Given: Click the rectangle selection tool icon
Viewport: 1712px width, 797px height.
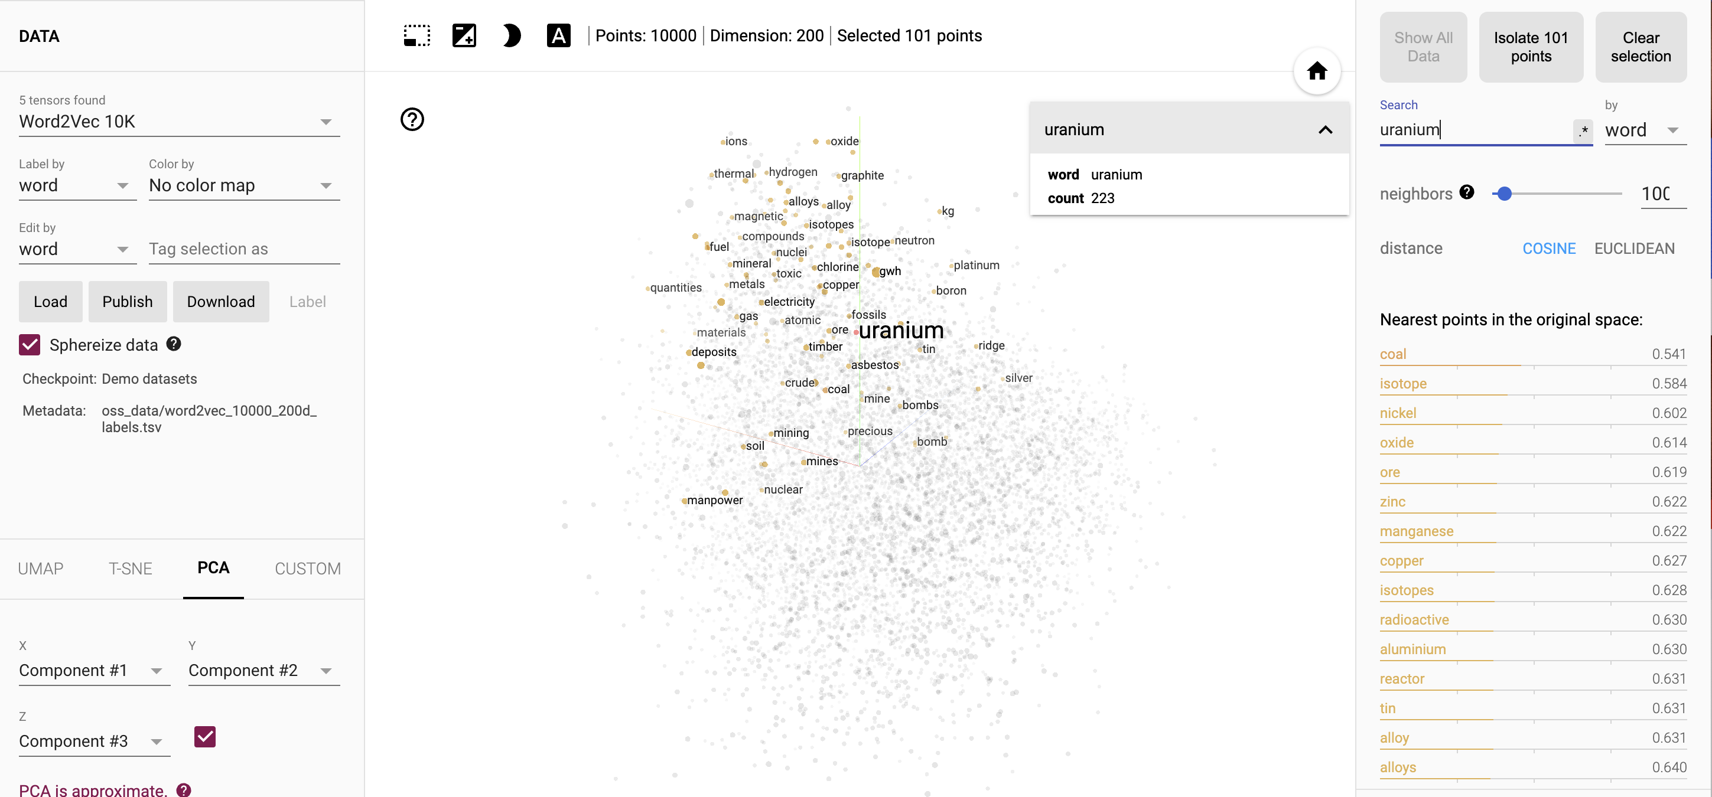Looking at the screenshot, I should click(x=415, y=36).
